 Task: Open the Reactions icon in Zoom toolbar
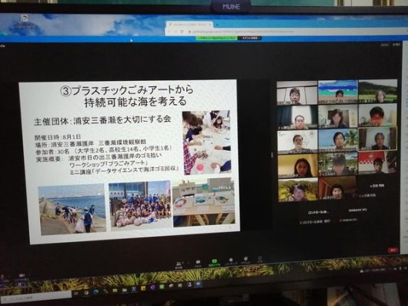[246, 261]
